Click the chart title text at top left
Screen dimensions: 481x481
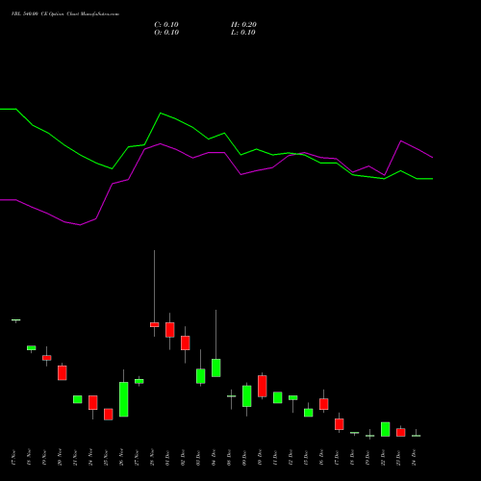point(65,14)
